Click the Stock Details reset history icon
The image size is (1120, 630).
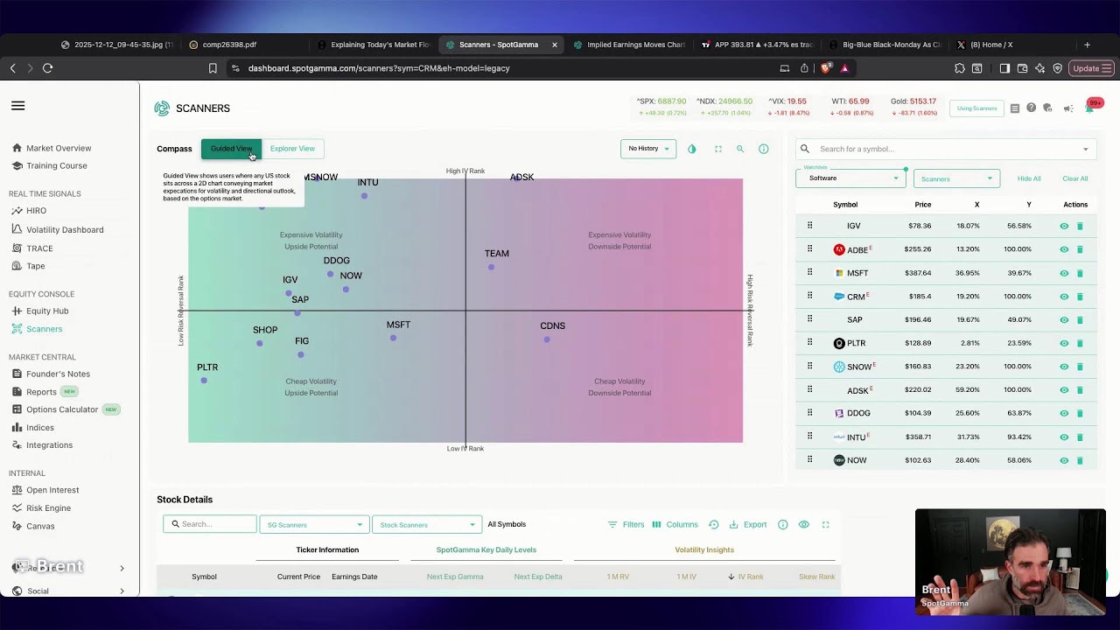(714, 525)
